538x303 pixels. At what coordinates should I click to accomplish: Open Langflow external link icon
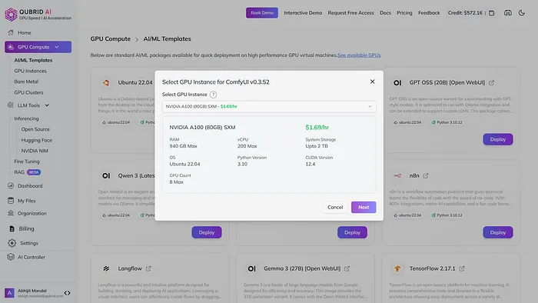coord(148,268)
